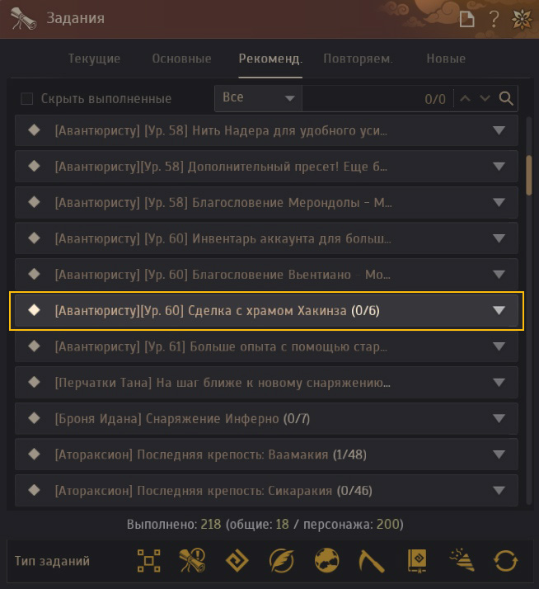Enable the 'Скрыть выполненные' checkbox
539x589 pixels.
[27, 99]
